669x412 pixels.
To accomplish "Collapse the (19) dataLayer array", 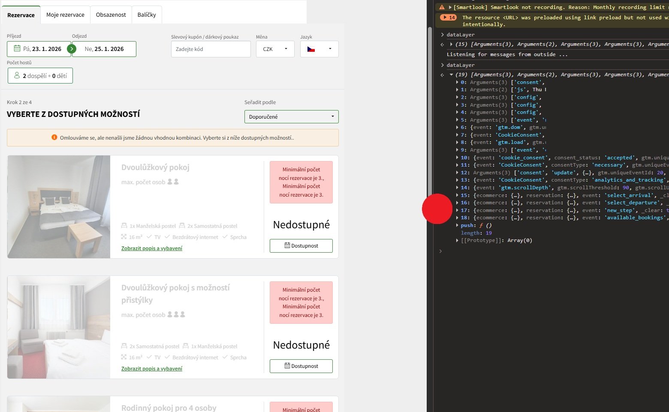I will [x=451, y=75].
